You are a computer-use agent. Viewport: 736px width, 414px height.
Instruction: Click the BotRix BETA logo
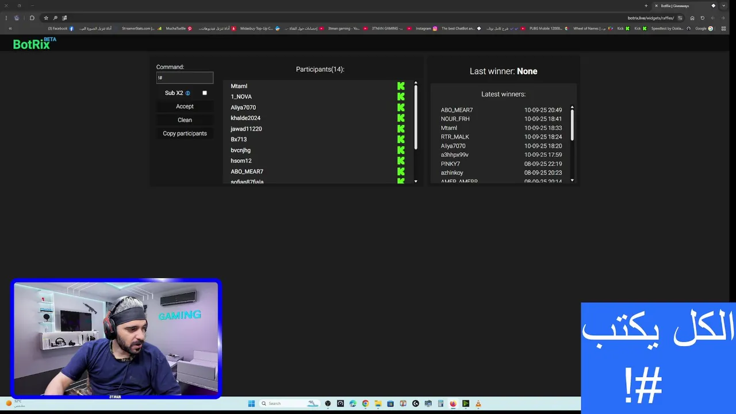(x=34, y=44)
